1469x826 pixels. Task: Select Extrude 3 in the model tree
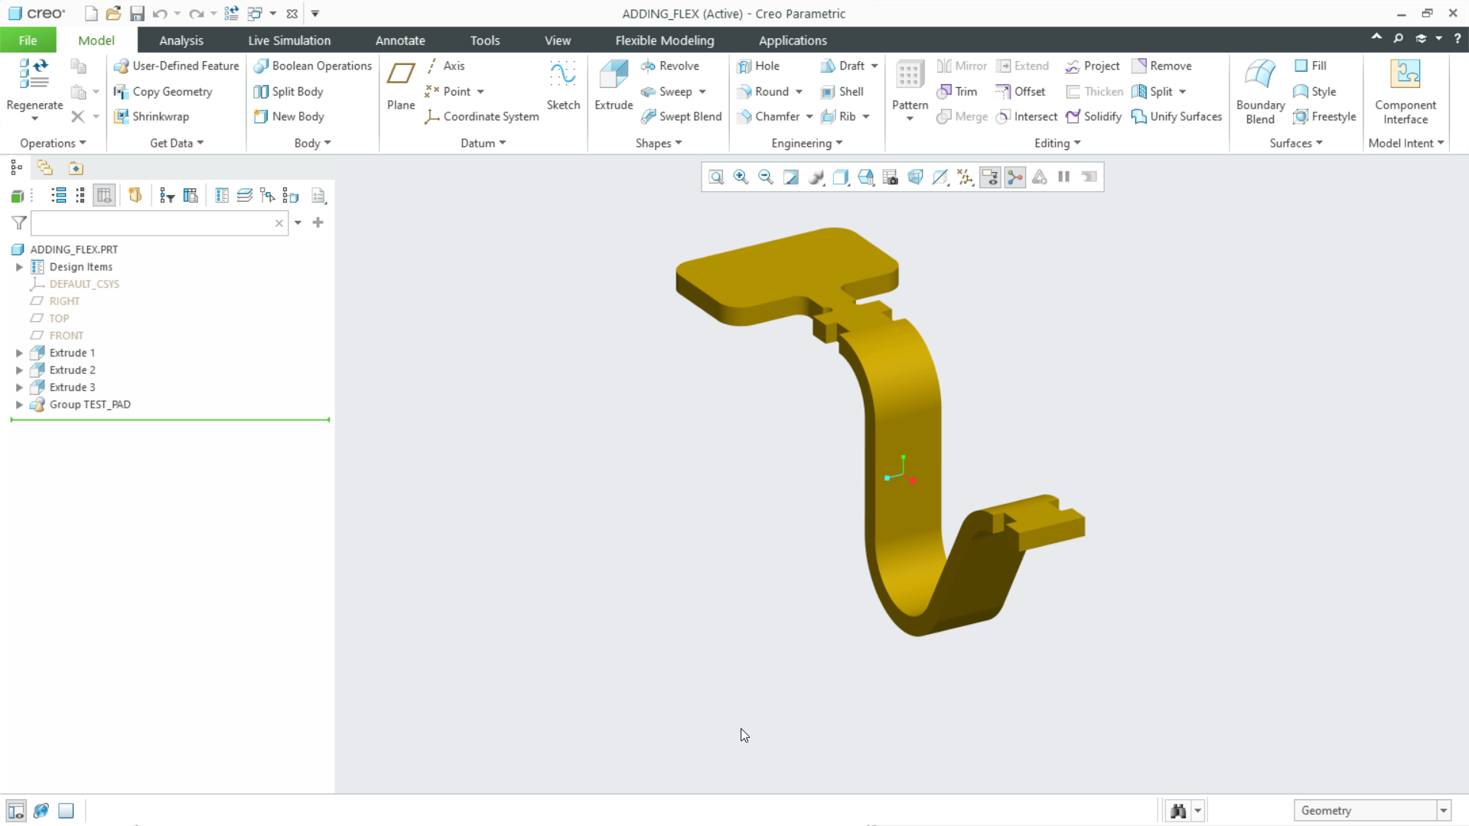coord(73,387)
